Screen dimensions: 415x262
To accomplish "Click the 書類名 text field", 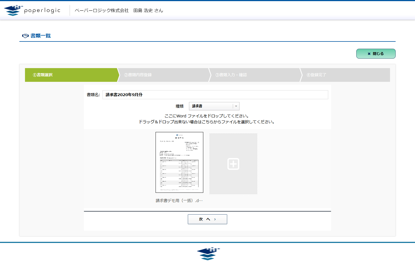I will click(x=215, y=95).
